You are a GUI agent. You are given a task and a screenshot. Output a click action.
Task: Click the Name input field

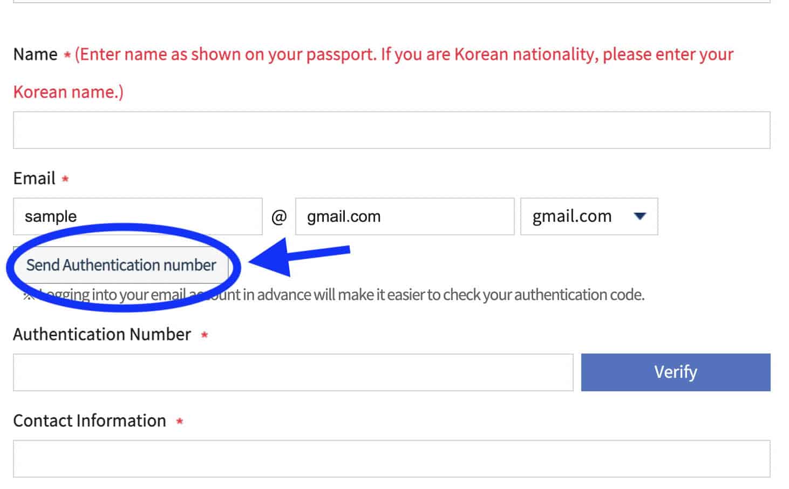391,130
